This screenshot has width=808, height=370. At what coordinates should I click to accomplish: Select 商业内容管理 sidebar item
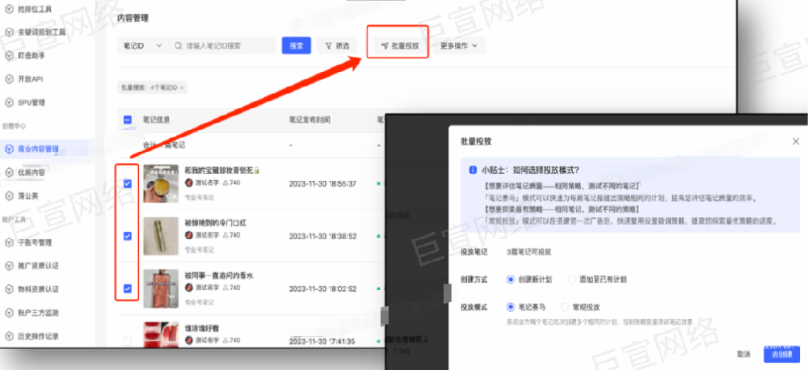[x=38, y=149]
